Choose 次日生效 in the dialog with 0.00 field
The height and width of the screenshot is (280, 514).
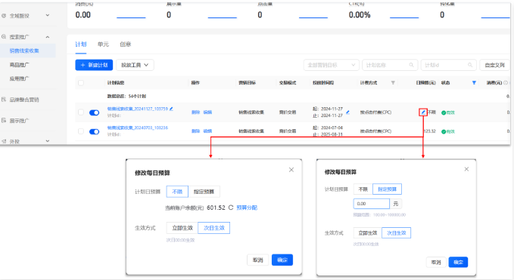coord(397,233)
